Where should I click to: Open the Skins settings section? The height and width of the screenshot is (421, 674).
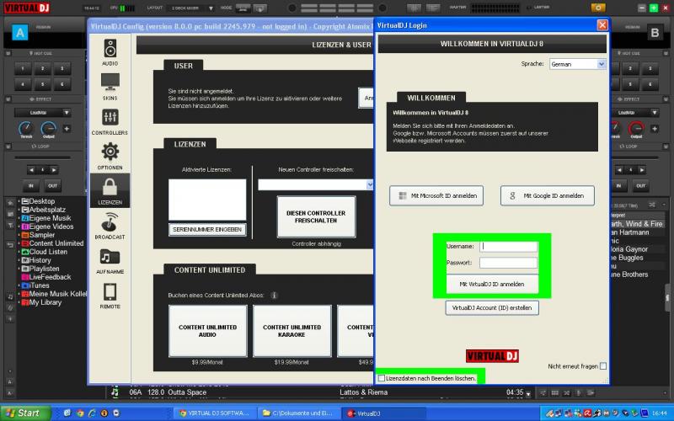point(110,86)
